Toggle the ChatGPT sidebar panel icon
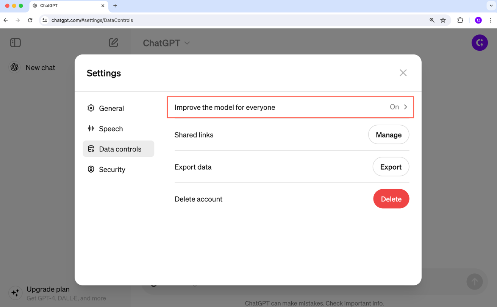 16,43
